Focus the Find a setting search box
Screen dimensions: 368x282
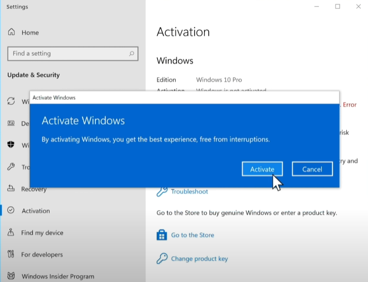(x=72, y=54)
